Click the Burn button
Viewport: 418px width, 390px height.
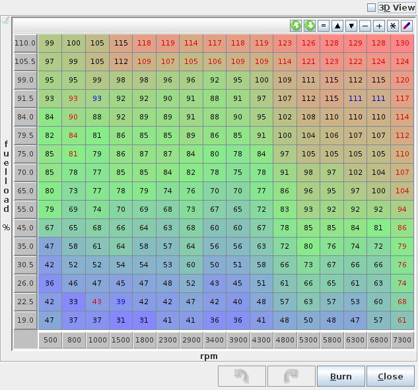tap(341, 376)
